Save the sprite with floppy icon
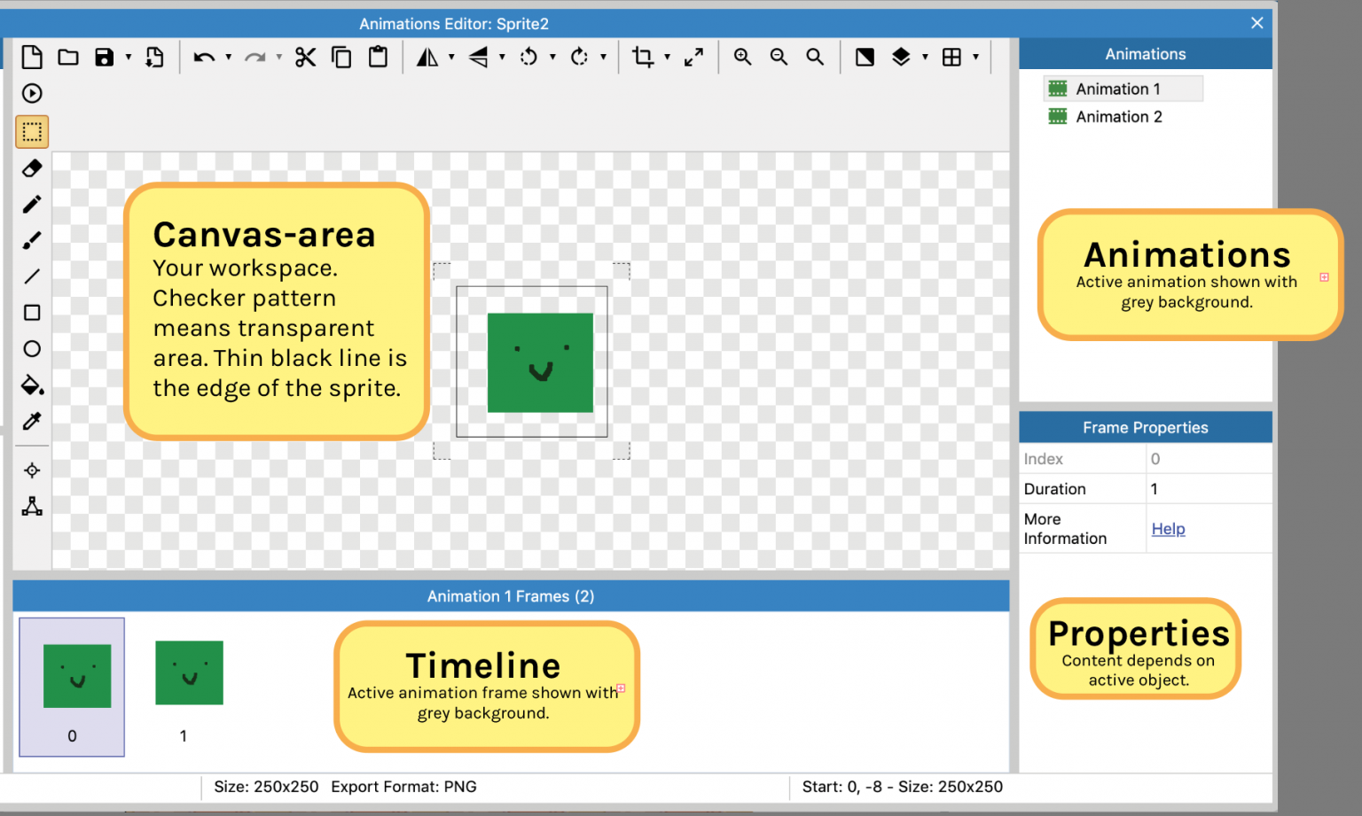This screenshot has width=1362, height=816. point(105,58)
